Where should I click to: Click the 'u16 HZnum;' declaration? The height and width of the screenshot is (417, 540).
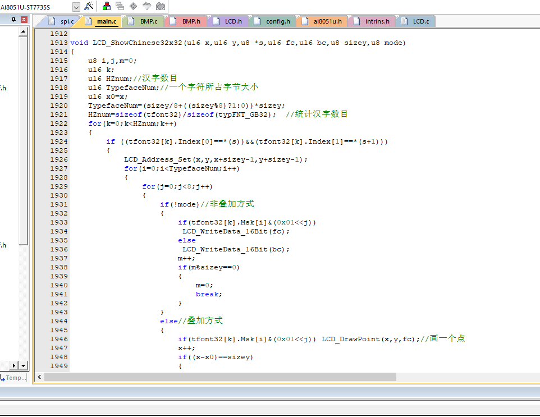[110, 79]
